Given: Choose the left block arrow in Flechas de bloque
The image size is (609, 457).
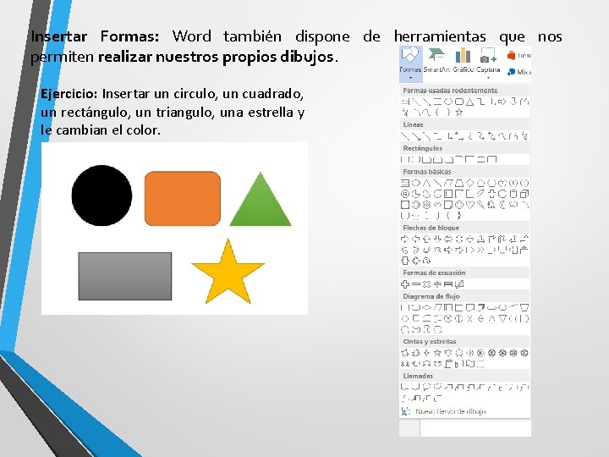Looking at the screenshot, I should 415,239.
